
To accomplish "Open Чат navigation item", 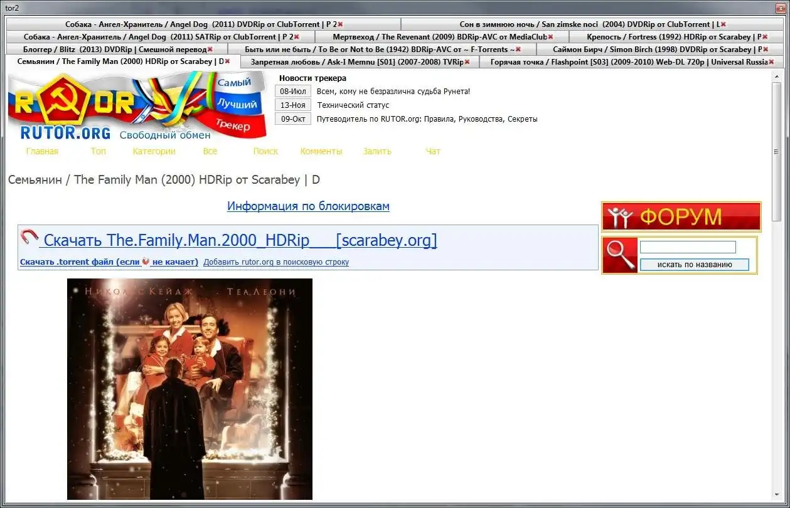I will 433,151.
